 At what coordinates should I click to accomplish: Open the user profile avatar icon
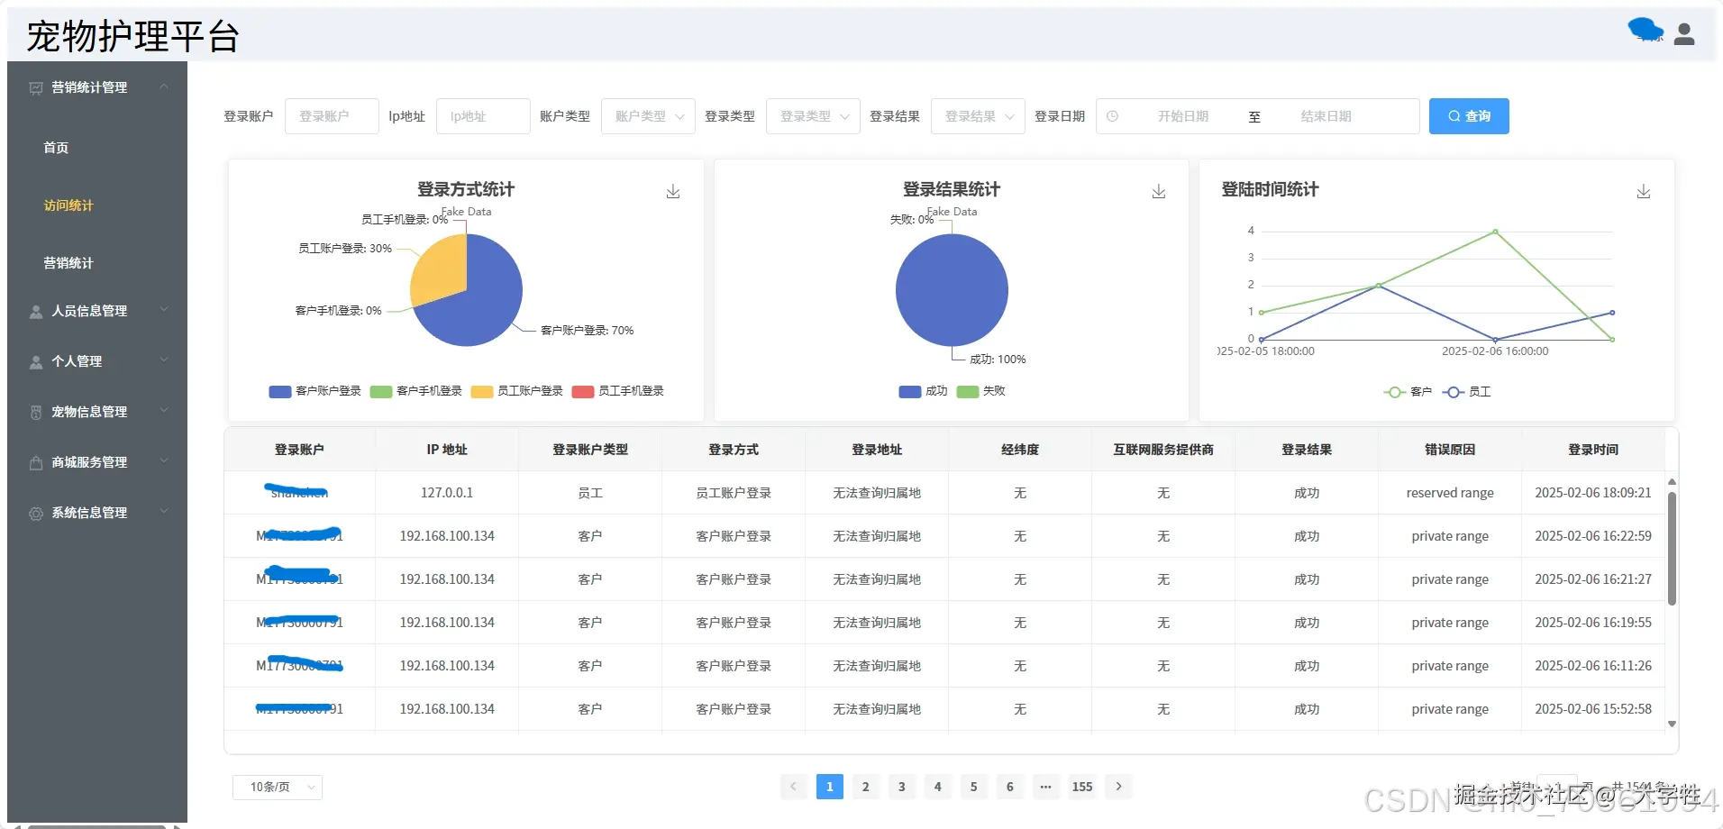[1684, 34]
